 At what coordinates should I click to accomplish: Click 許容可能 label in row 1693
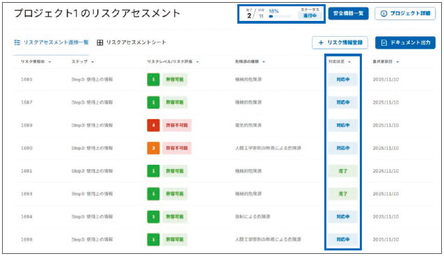point(175,193)
